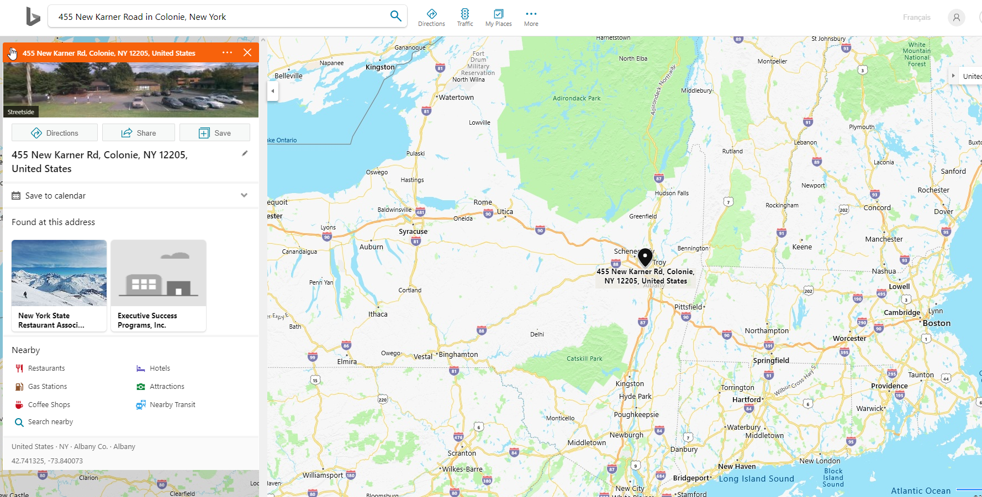Click the transit bus icon
The width and height of the screenshot is (982, 497).
(x=141, y=405)
